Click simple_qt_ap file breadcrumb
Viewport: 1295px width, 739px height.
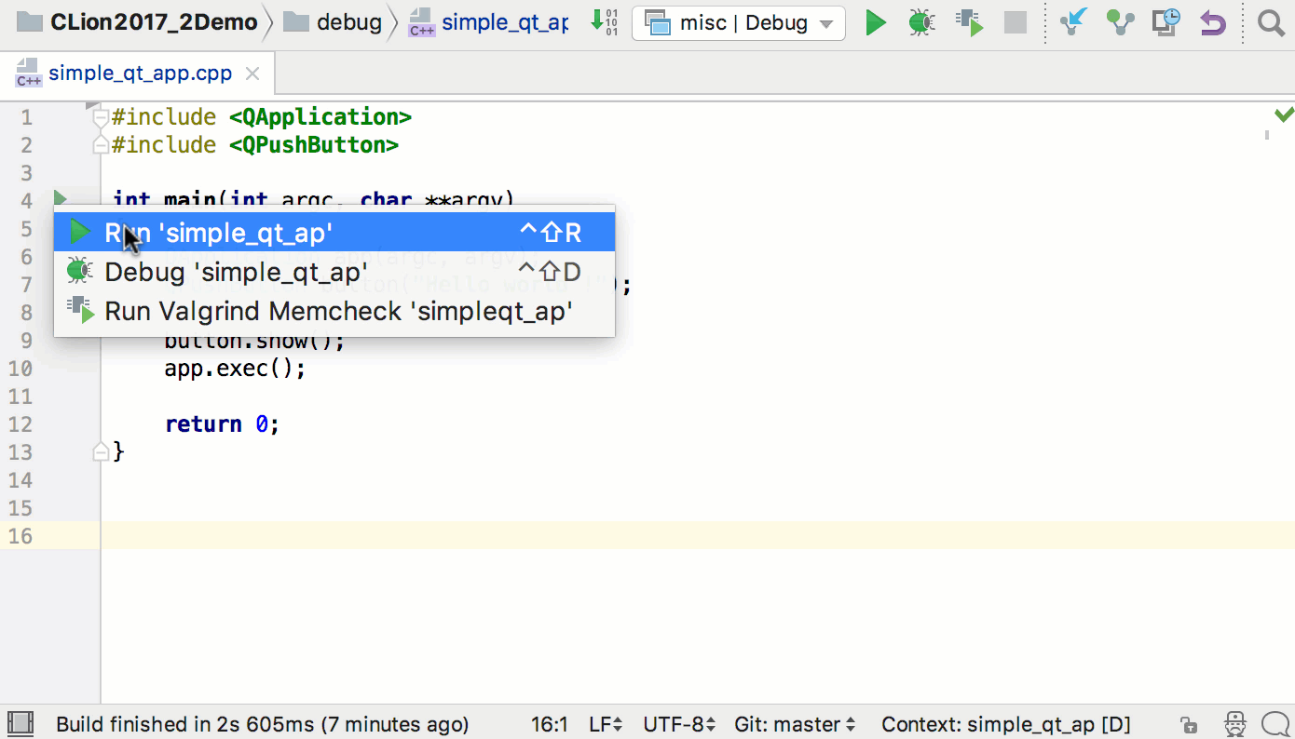[489, 22]
